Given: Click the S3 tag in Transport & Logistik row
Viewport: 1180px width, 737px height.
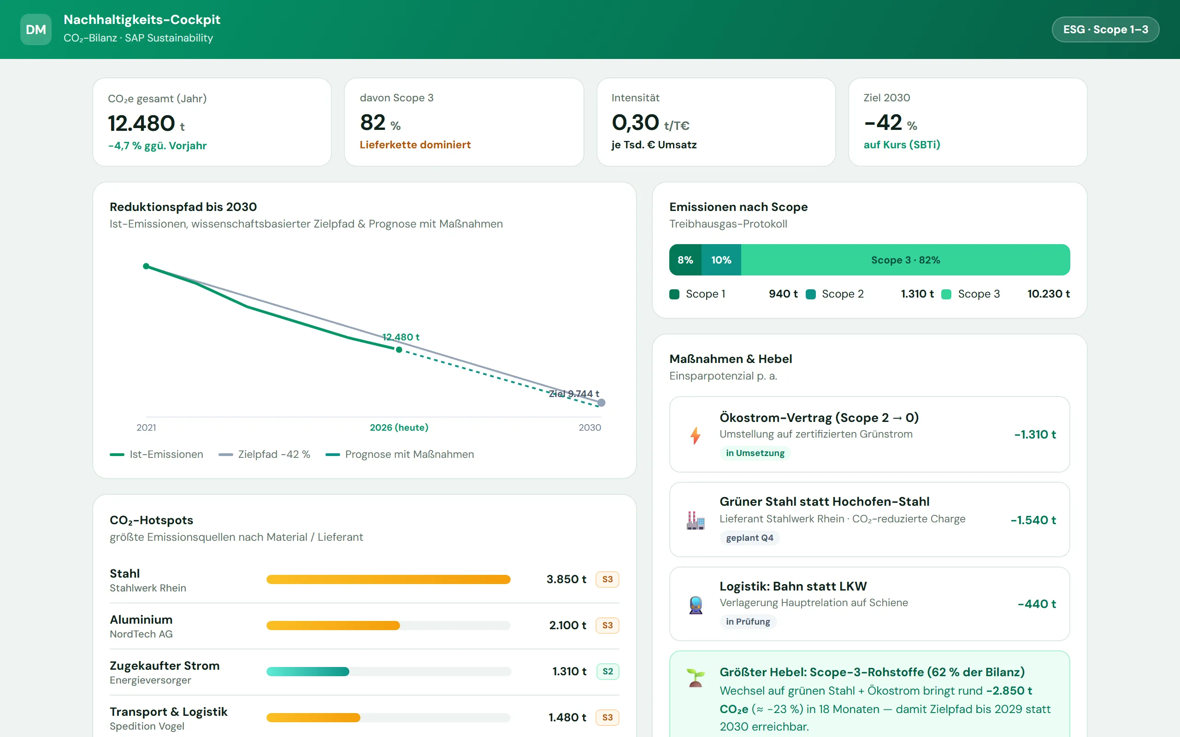Looking at the screenshot, I should pyautogui.click(x=607, y=718).
